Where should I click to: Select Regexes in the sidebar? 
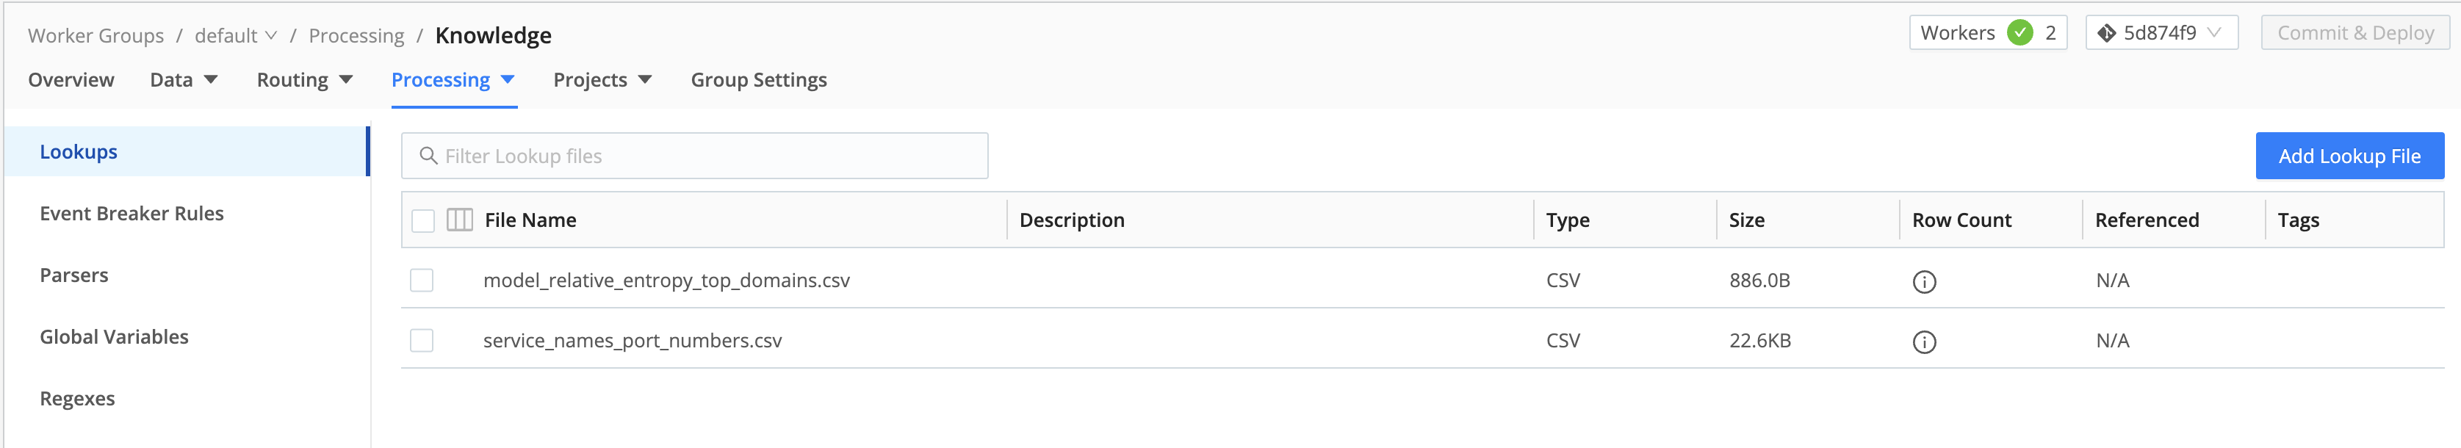[x=76, y=398]
